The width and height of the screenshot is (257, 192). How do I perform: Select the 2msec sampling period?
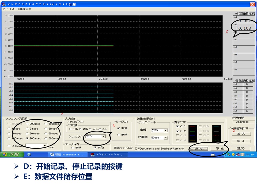click(x=27, y=129)
